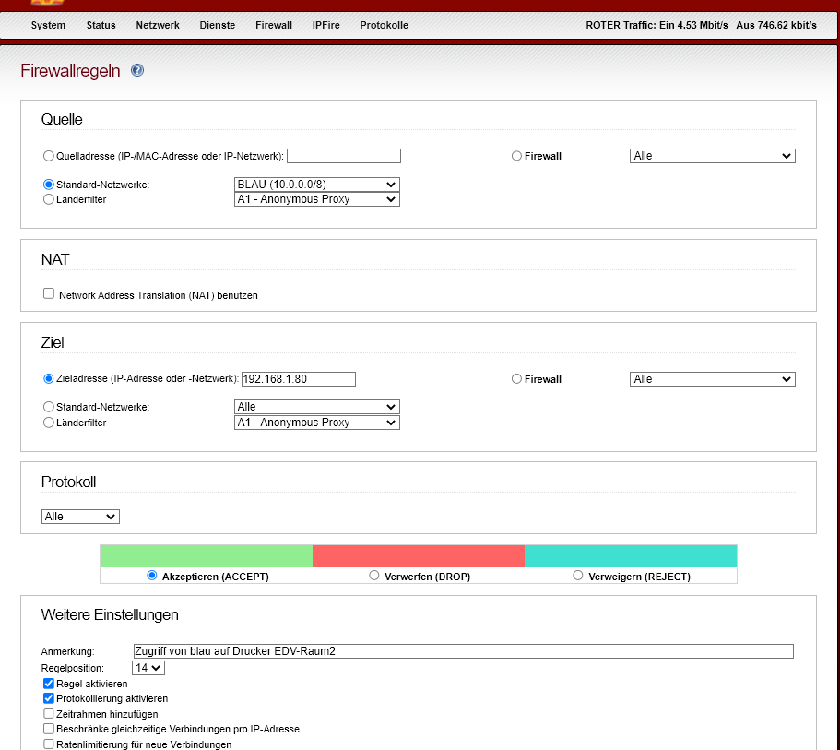Open the Netzwerk menu
The height and width of the screenshot is (750, 840).
tap(158, 25)
